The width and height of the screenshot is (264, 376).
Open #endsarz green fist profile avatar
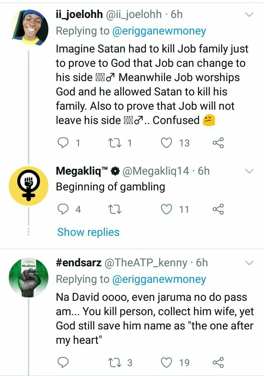(29, 277)
